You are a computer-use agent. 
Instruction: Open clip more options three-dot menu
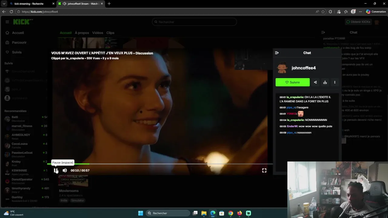[x=335, y=82]
